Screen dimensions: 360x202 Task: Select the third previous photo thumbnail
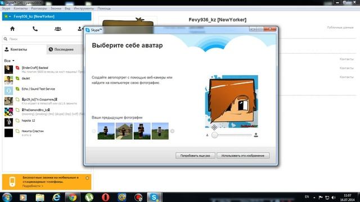[142, 131]
